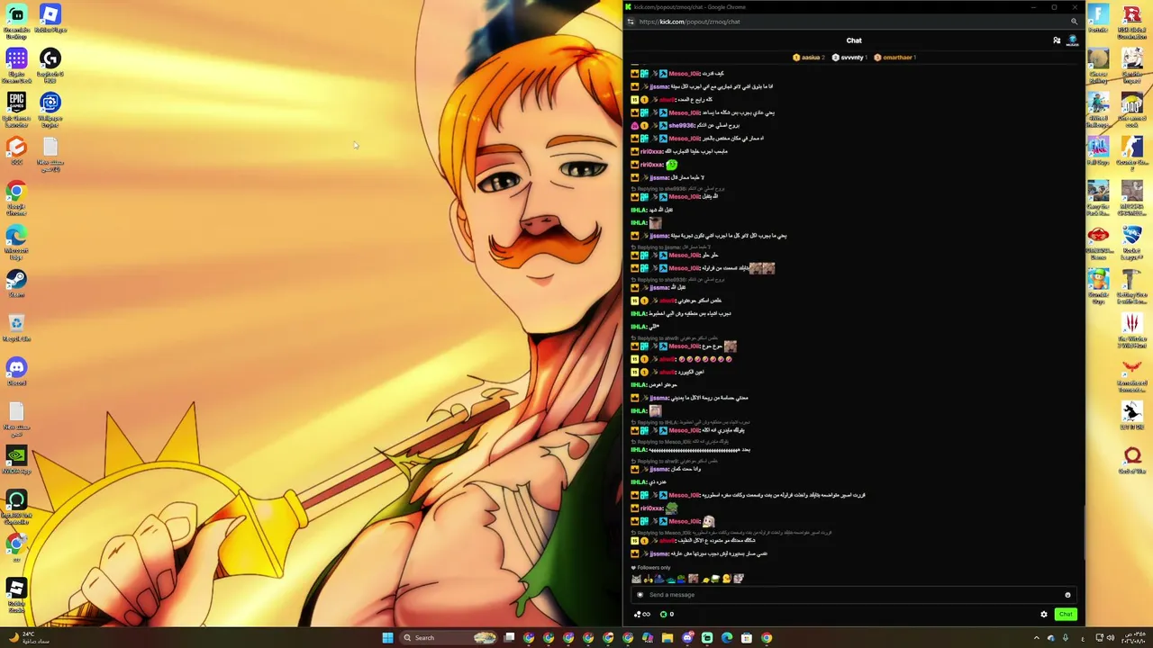Open riri0xxa's profile from the bottom chat message
The width and height of the screenshot is (1153, 648).
[x=651, y=508]
